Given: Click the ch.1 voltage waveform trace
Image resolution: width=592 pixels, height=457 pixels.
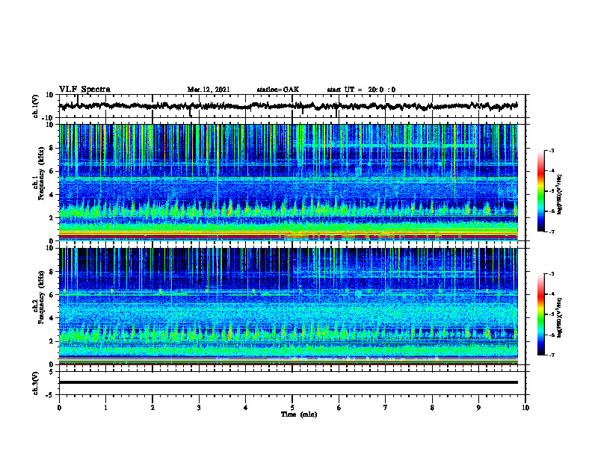Looking at the screenshot, I should (289, 106).
